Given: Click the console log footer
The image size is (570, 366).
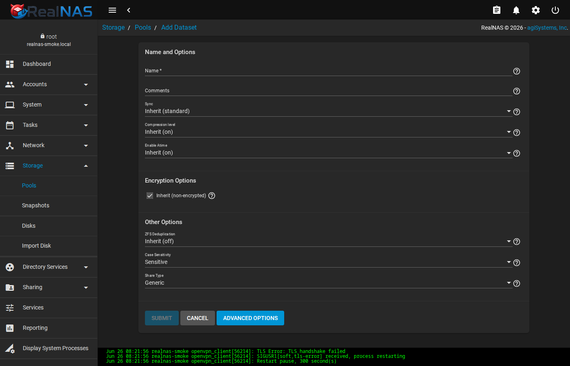Looking at the screenshot, I should [334, 356].
